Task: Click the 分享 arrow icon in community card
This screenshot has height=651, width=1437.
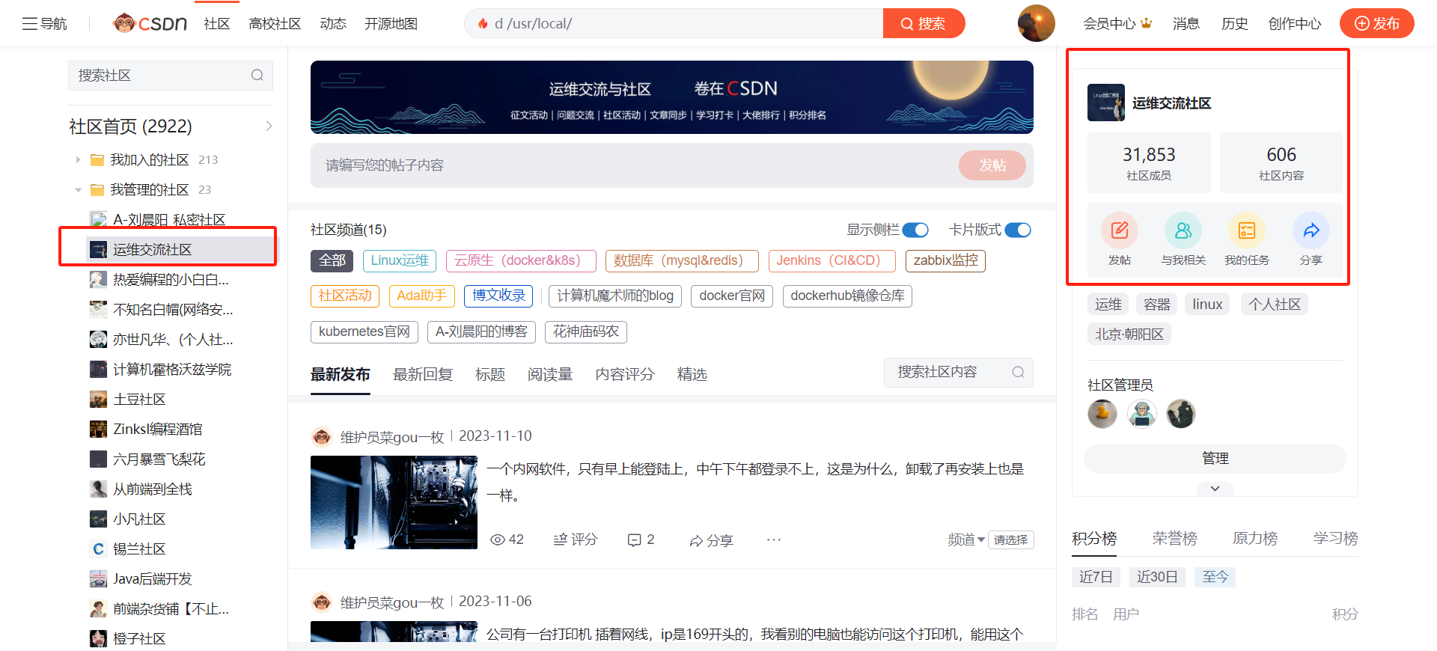Action: [1311, 230]
